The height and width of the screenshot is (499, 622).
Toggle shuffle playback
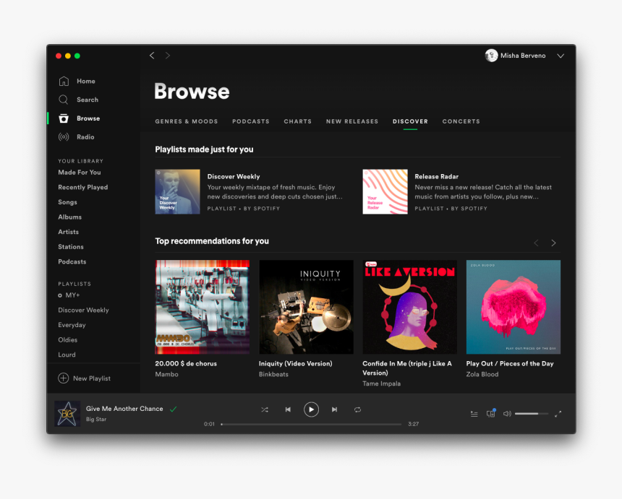point(265,409)
